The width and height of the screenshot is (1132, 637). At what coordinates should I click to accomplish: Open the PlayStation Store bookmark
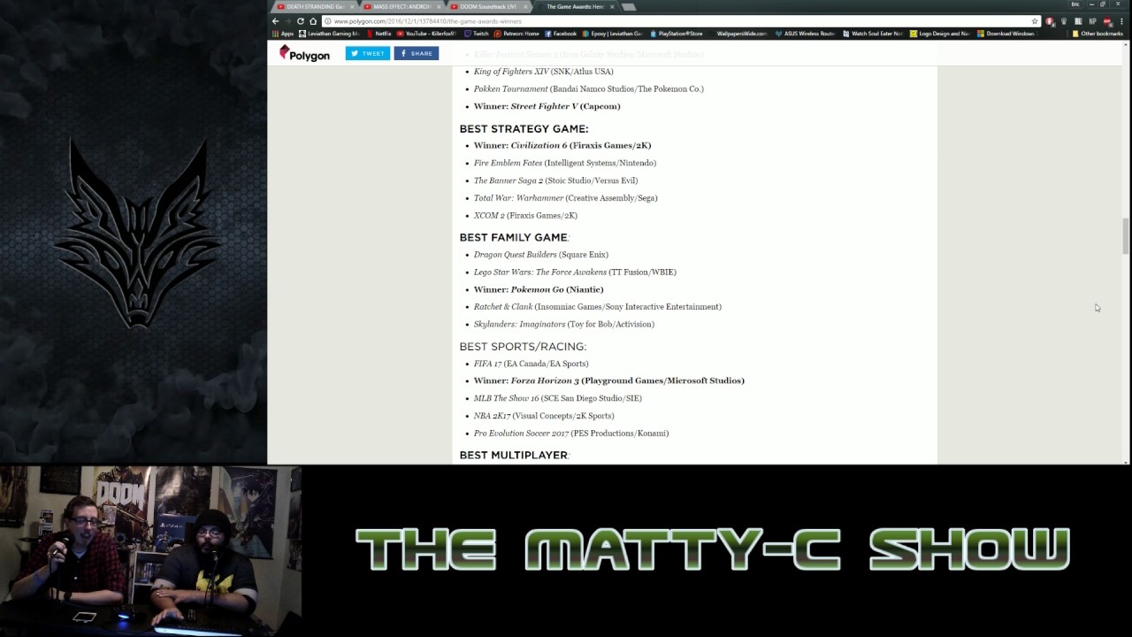677,34
